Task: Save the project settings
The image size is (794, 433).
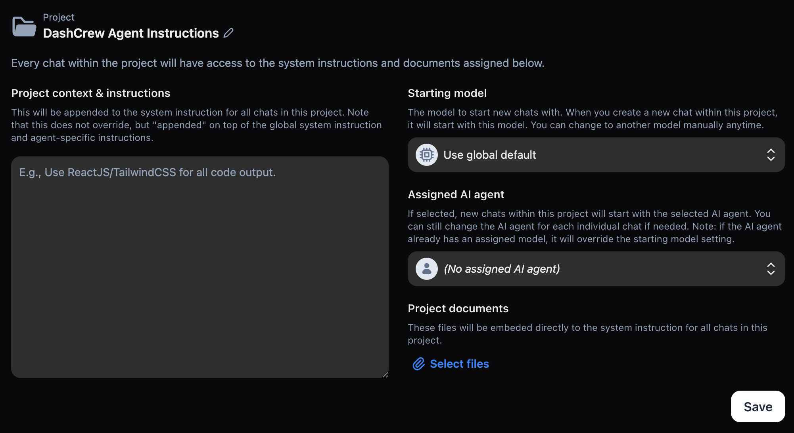Action: pos(758,406)
